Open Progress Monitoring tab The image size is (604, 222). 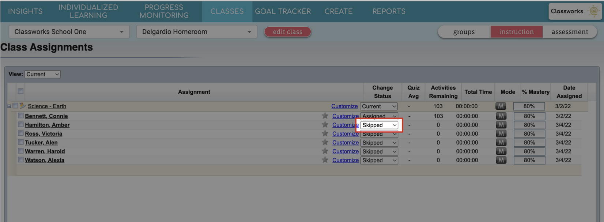164,11
